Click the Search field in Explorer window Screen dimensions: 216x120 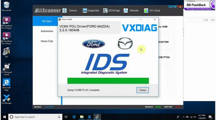click(213, 20)
